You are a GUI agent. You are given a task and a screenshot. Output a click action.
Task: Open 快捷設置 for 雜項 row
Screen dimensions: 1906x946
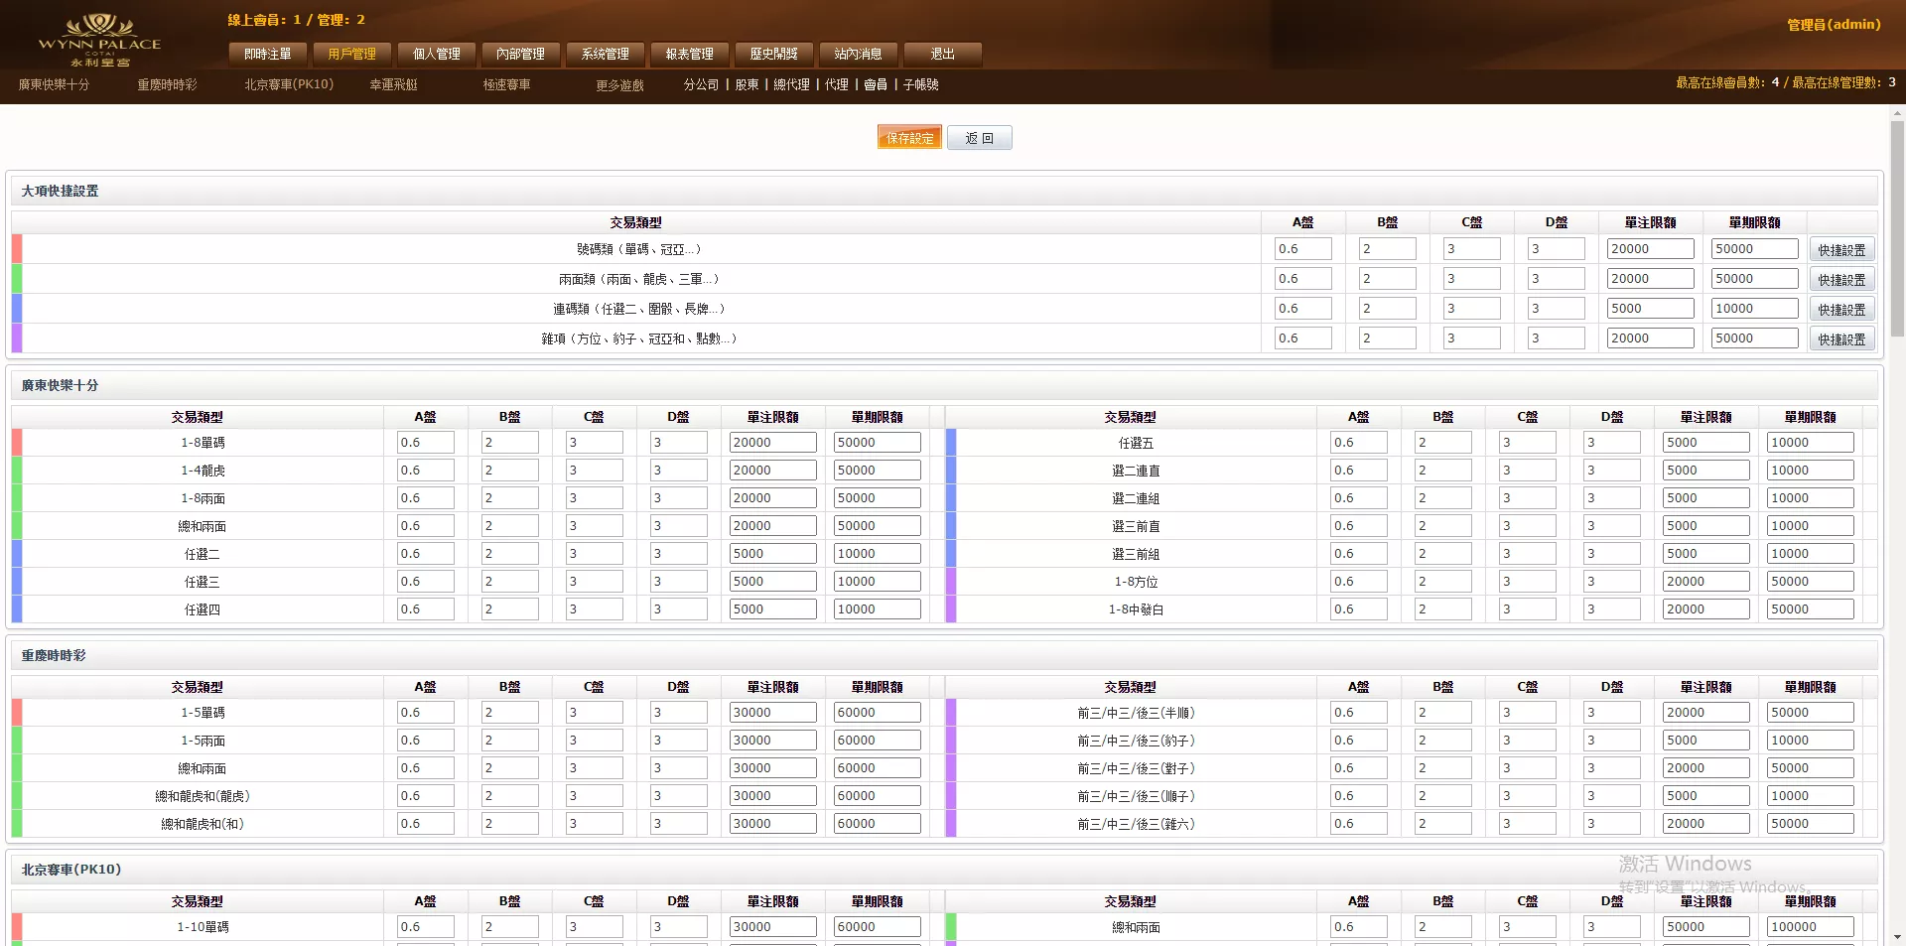1840,338
